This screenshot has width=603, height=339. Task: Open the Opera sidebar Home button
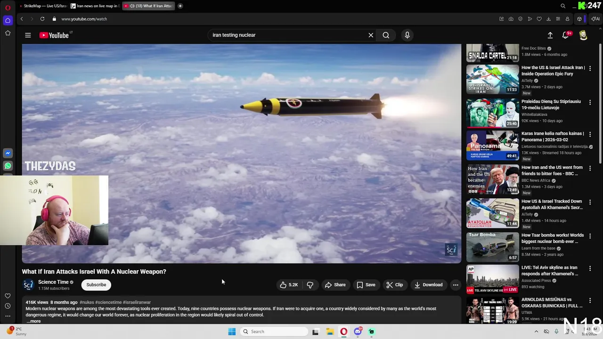(8, 20)
